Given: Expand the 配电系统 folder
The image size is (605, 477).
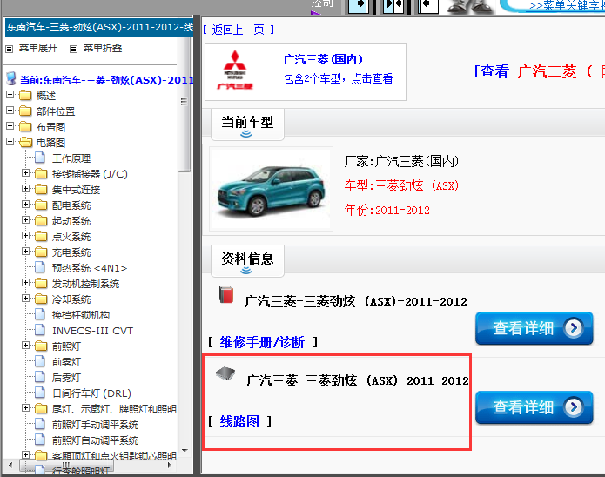Looking at the screenshot, I should click(25, 205).
